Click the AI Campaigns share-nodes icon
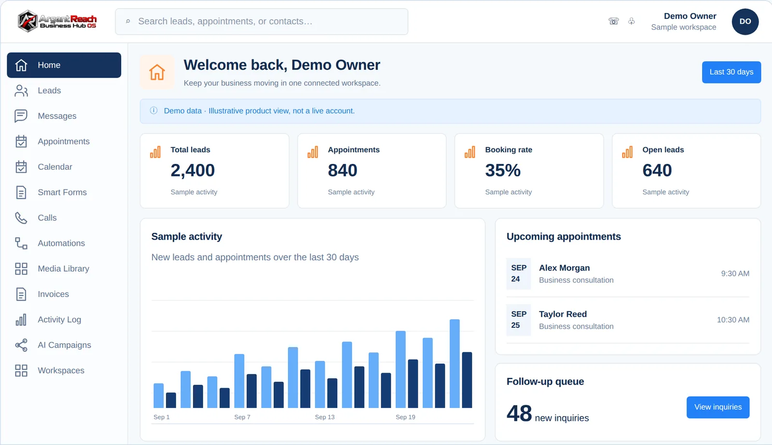The width and height of the screenshot is (772, 445). coord(21,345)
